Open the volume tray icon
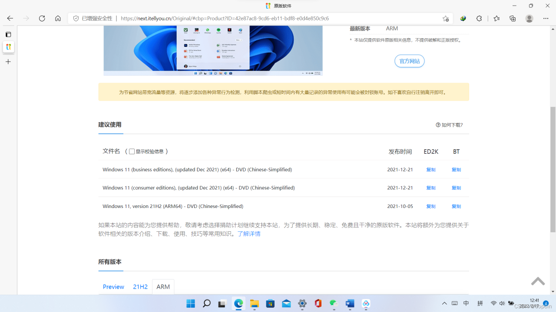This screenshot has width=556, height=312. 502,303
